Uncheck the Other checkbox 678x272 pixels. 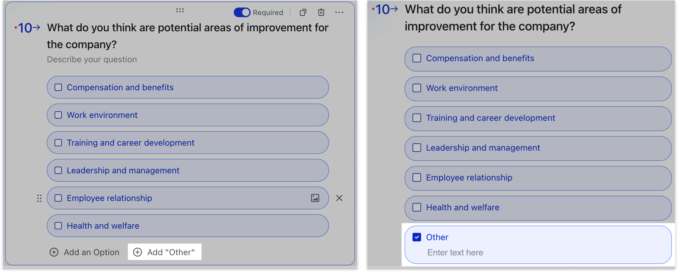pos(417,237)
